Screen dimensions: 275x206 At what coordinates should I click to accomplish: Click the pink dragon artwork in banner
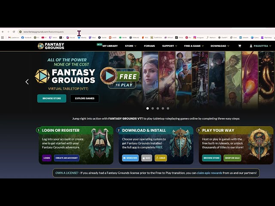(x=249, y=79)
